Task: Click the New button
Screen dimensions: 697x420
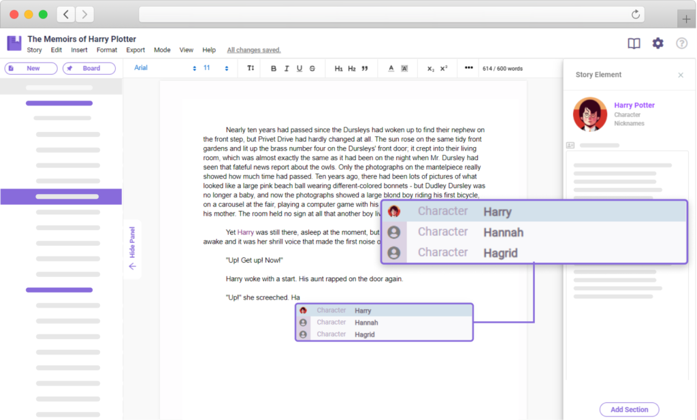Action: coord(31,68)
